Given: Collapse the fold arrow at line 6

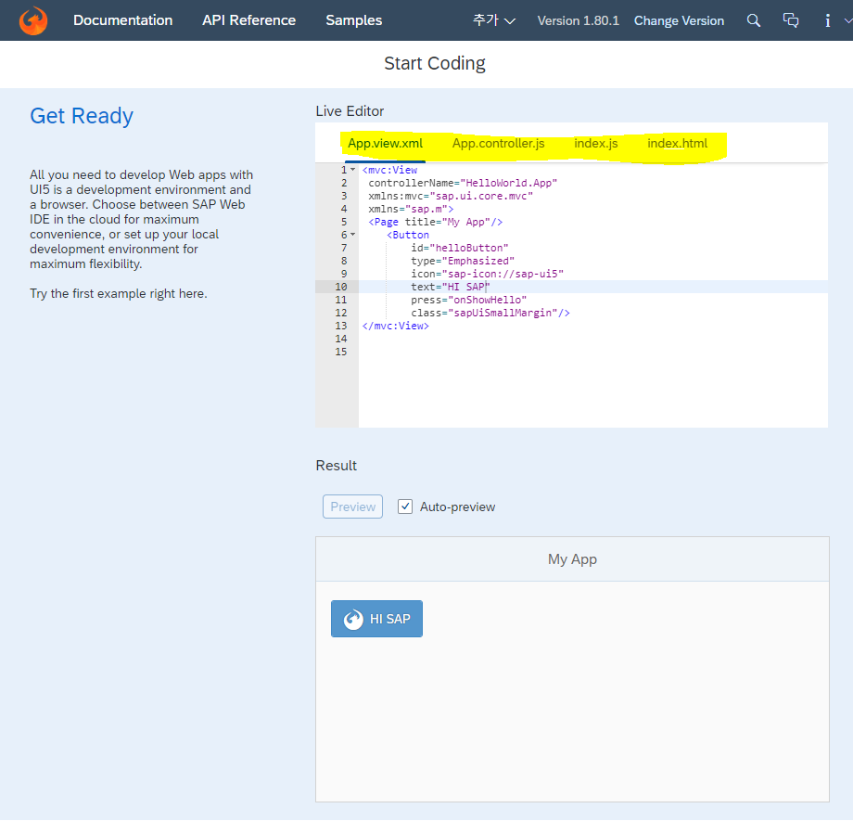Looking at the screenshot, I should coord(353,235).
